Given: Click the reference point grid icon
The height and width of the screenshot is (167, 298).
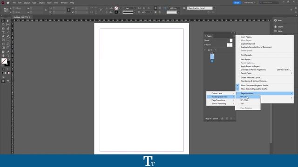Looking at the screenshot, I should [x=6, y=10].
